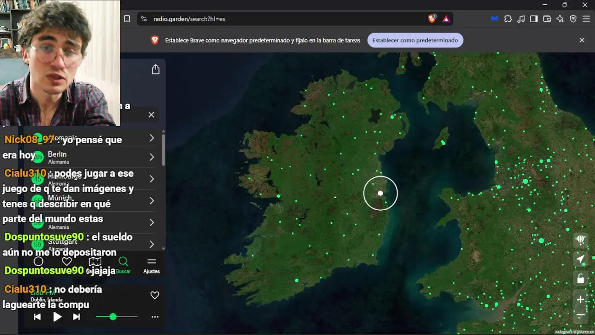Switch to the Buscar search tab
595x335 pixels.
click(123, 265)
